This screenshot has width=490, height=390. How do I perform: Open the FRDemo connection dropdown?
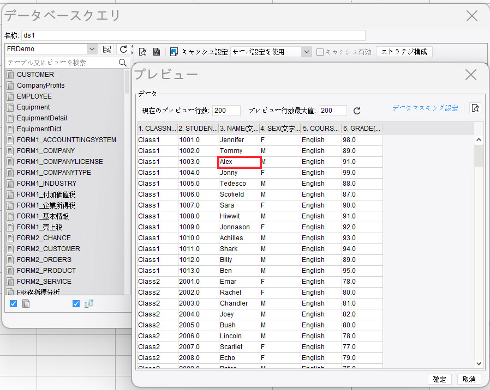(x=92, y=49)
